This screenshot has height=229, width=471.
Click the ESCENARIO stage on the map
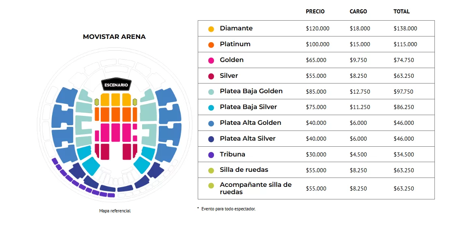click(x=116, y=85)
